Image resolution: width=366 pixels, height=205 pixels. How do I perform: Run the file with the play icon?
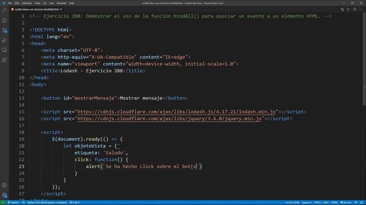pyautogui.click(x=348, y=9)
